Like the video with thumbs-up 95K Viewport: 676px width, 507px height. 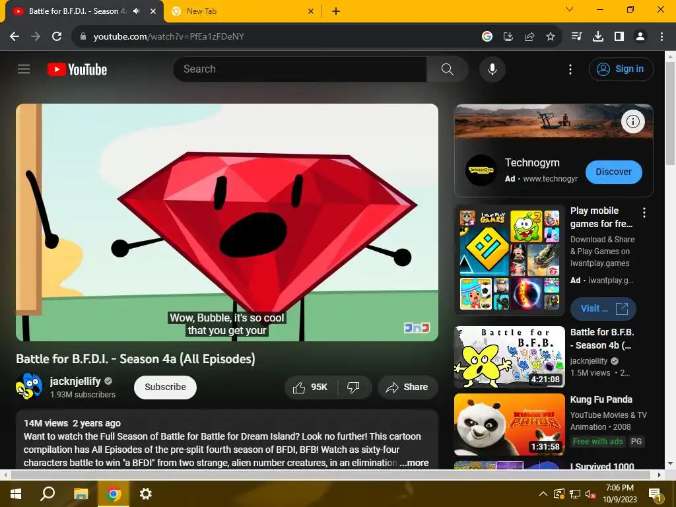pos(311,387)
